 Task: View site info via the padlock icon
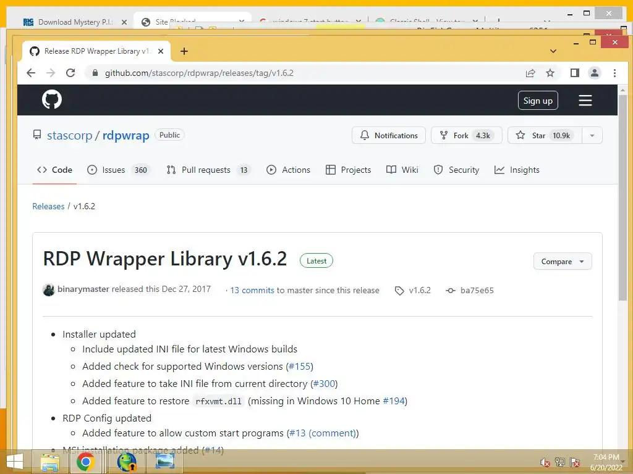pos(95,73)
